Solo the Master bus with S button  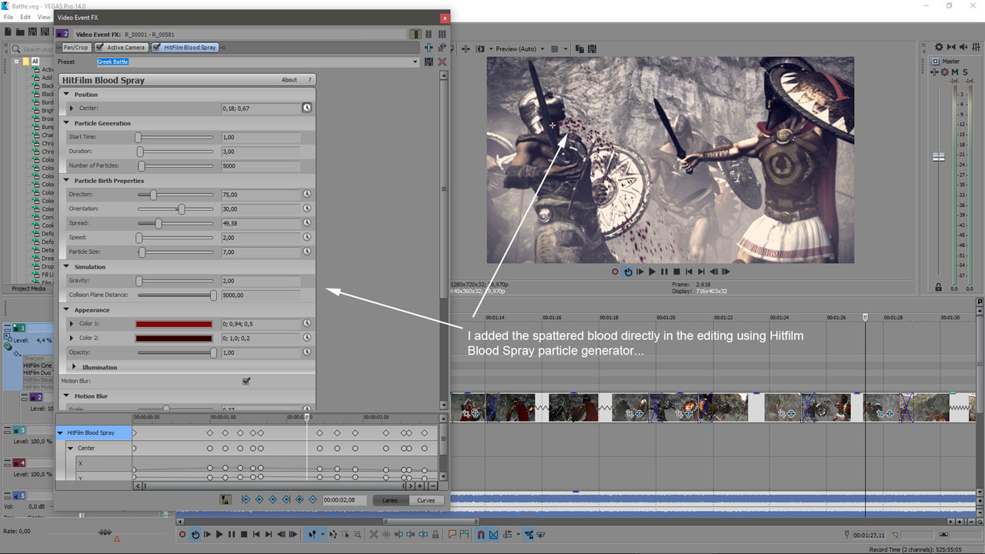pyautogui.click(x=965, y=72)
